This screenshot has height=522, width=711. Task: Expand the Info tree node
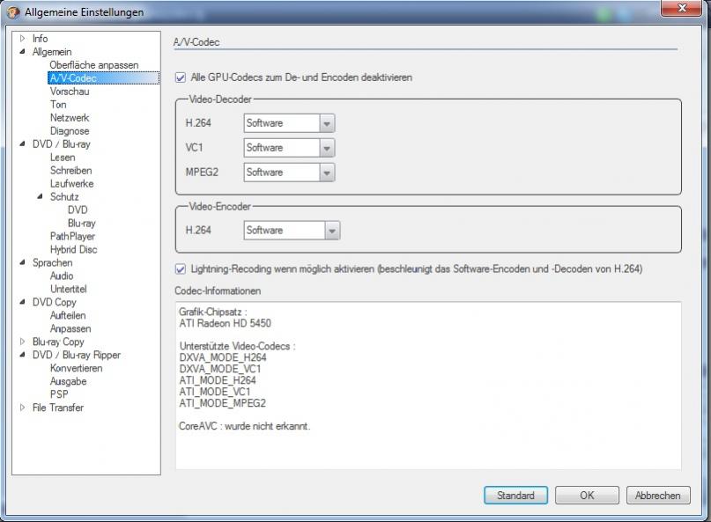(23, 39)
